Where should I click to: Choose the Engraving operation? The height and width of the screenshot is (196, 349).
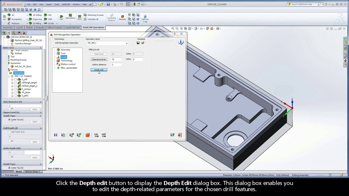click(35, 19)
